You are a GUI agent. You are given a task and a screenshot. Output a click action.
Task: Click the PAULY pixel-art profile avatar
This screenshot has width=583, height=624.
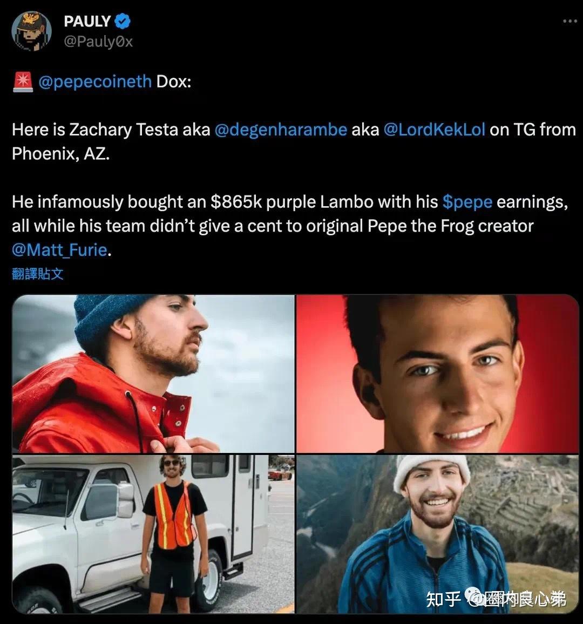(31, 31)
